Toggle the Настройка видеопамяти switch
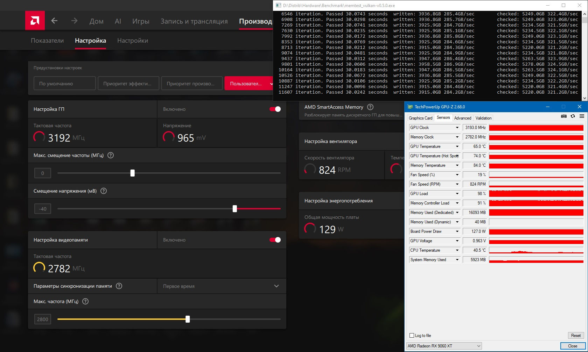This screenshot has width=588, height=352. click(x=275, y=240)
